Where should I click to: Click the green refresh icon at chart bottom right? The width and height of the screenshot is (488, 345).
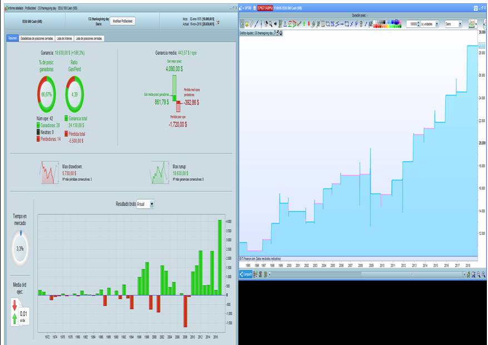tap(469, 274)
